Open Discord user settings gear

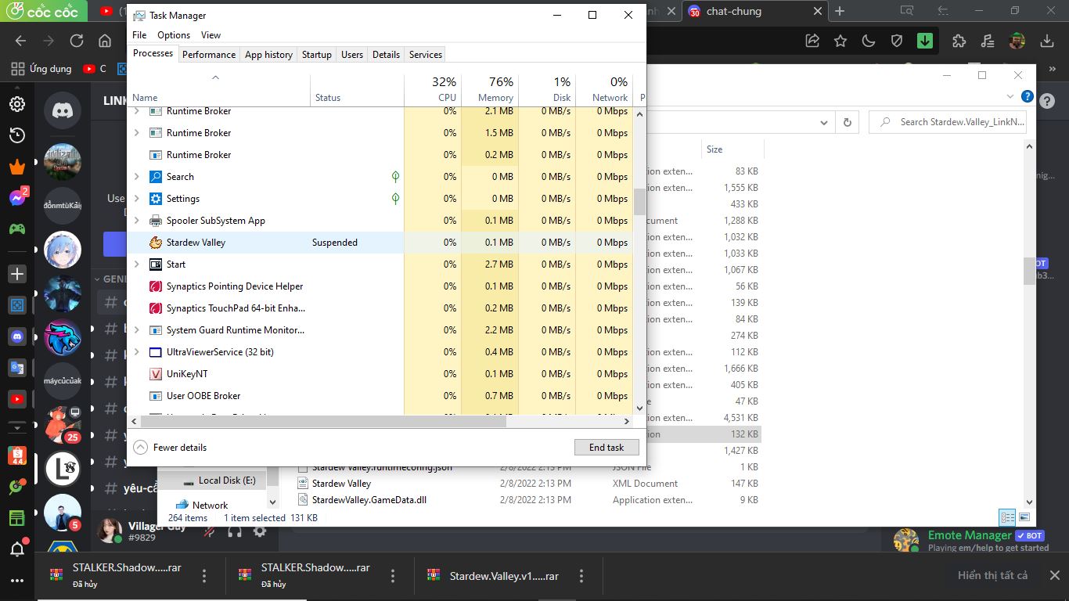[260, 531]
